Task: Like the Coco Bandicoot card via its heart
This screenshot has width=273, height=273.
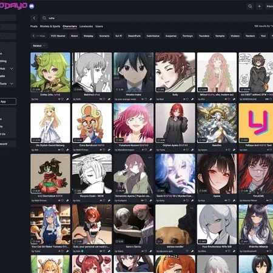Action: click(x=104, y=150)
